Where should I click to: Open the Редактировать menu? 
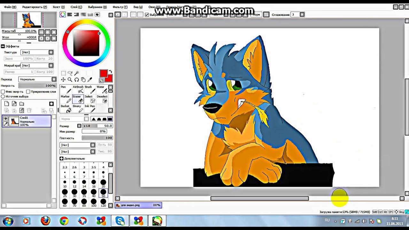click(x=34, y=7)
